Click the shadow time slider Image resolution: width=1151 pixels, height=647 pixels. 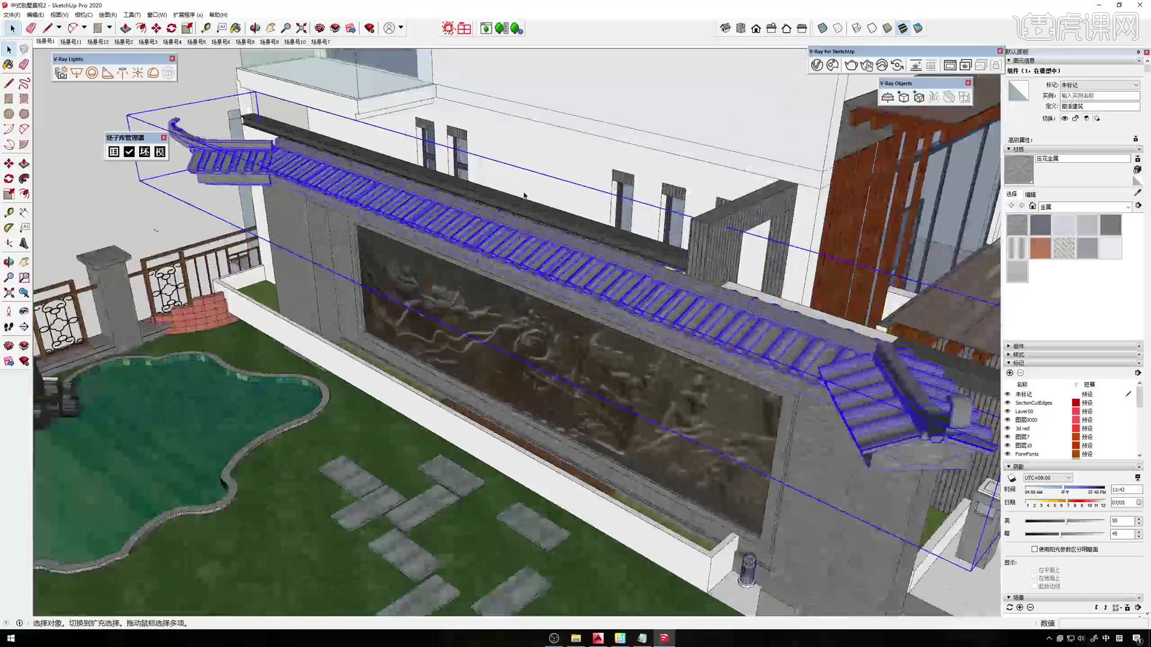(x=1065, y=488)
